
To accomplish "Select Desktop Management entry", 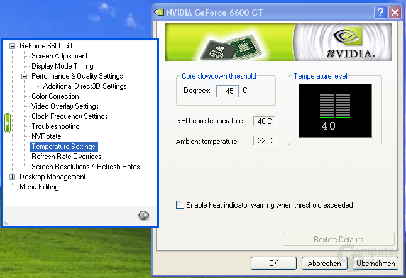I will tap(53, 177).
